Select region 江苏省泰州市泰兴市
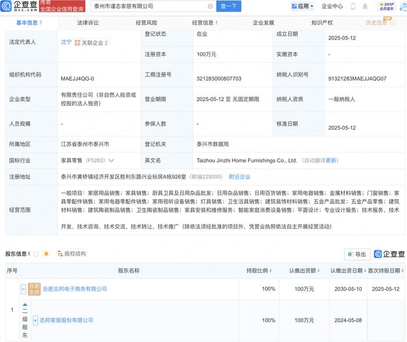The image size is (407, 342). click(x=85, y=144)
